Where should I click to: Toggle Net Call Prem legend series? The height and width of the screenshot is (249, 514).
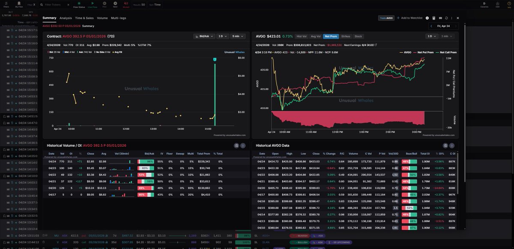tap(446, 52)
